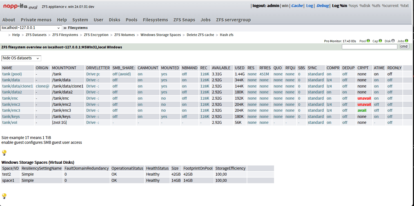Click the lightbulb hint below the Storage Spaces table
Viewport: 414px width, 206px height.
[4, 196]
